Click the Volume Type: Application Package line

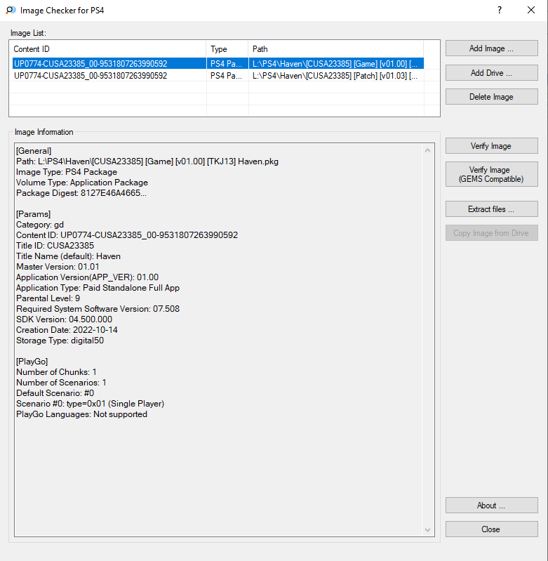(82, 183)
